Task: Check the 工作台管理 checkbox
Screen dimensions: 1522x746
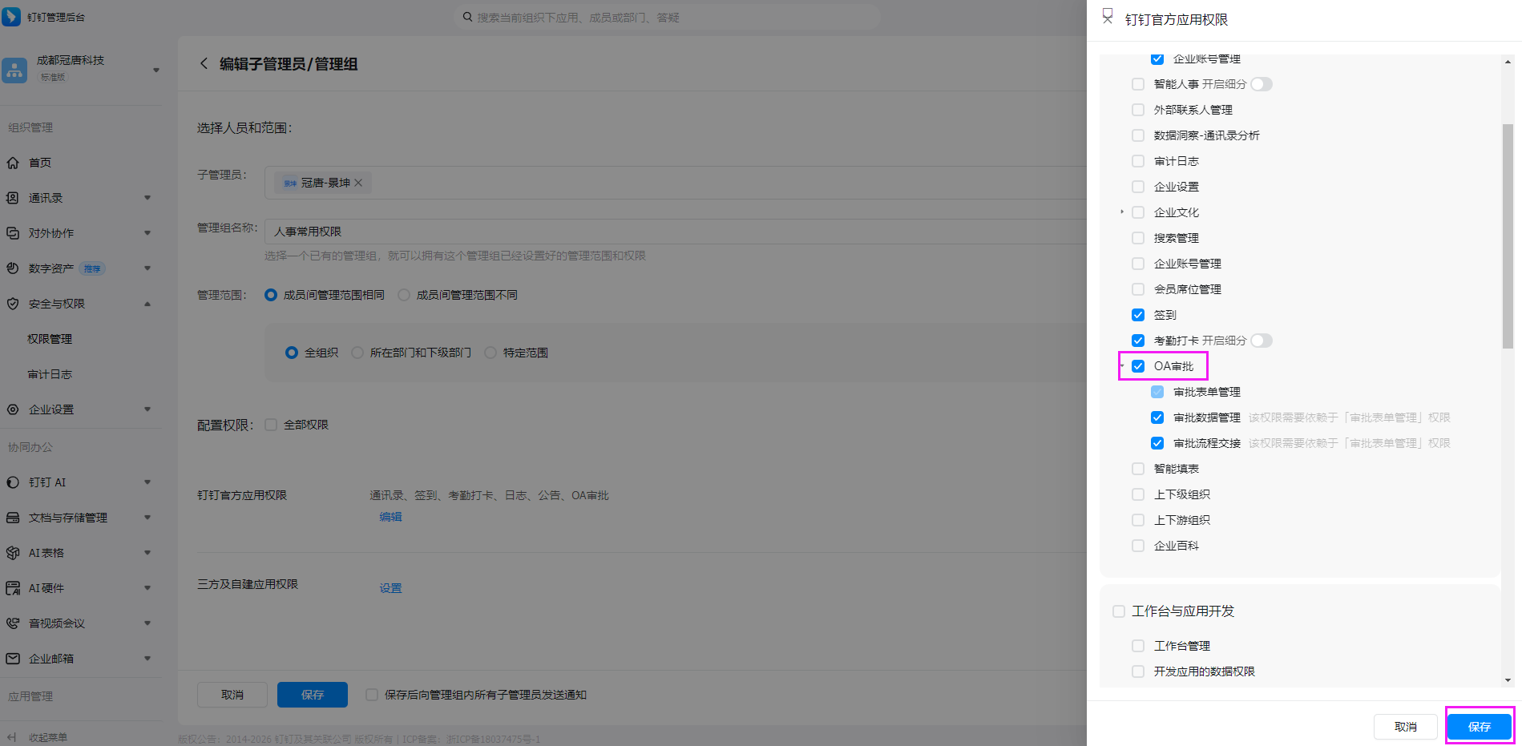Action: tap(1138, 646)
